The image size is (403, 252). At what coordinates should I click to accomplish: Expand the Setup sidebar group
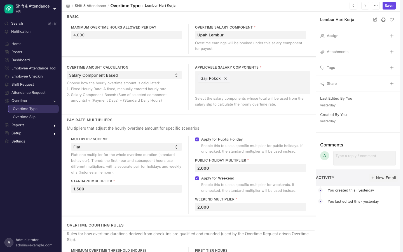click(x=55, y=134)
